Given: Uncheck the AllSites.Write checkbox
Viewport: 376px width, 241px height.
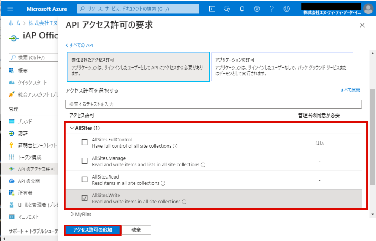Looking at the screenshot, I should (x=85, y=198).
